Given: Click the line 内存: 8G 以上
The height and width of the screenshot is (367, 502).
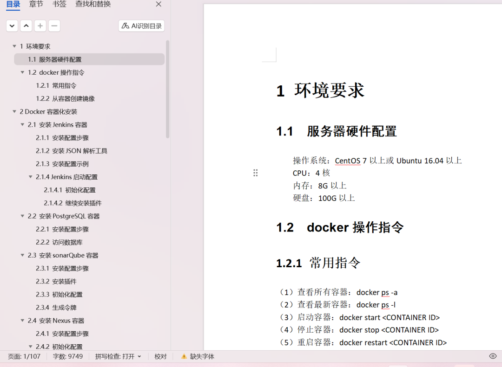Looking at the screenshot, I should 319,186.
